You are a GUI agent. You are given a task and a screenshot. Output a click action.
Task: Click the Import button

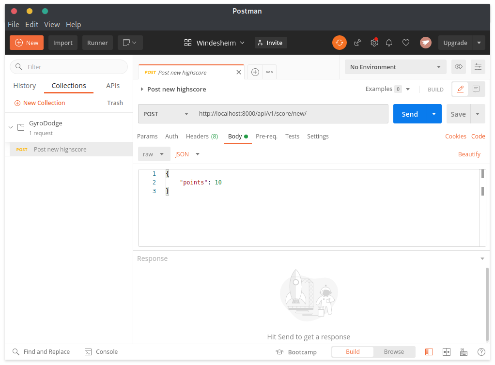coord(63,43)
